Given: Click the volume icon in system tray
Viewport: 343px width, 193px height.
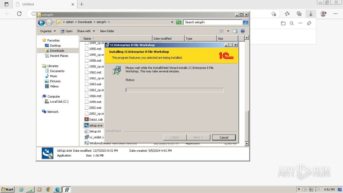Looking at the screenshot, I should (305, 190).
